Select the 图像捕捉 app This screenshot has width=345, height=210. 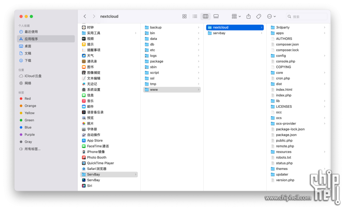pyautogui.click(x=109, y=73)
